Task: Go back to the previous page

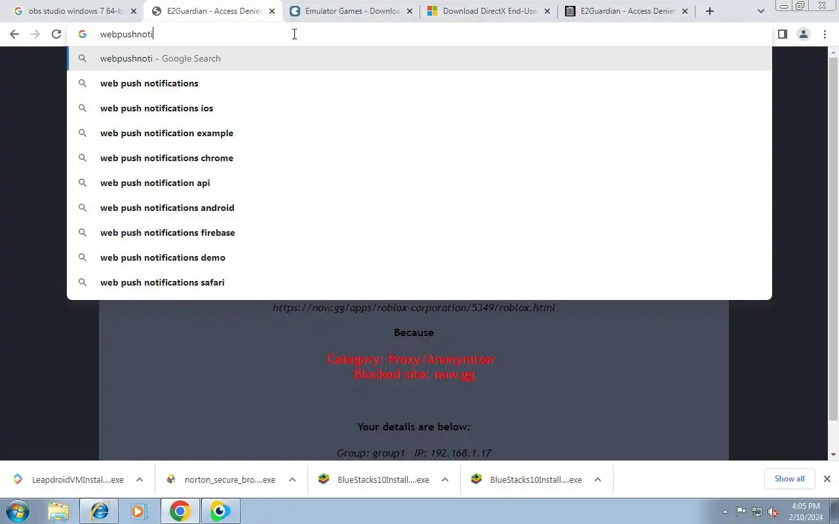Action: click(x=14, y=34)
